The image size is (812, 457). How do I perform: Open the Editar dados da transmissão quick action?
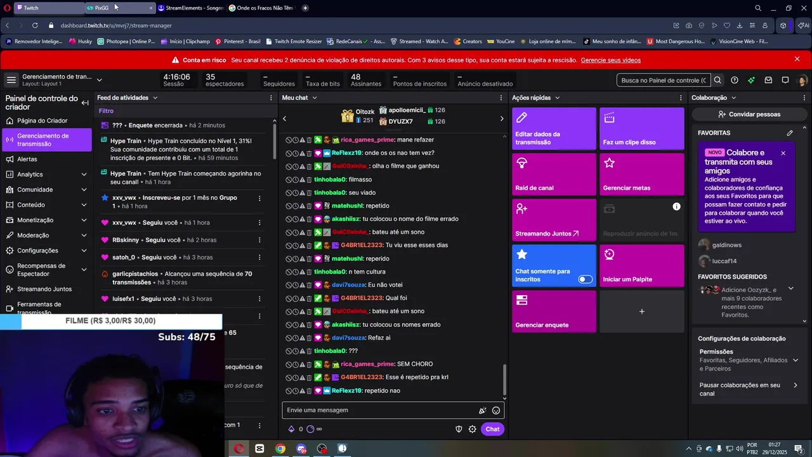pyautogui.click(x=554, y=128)
